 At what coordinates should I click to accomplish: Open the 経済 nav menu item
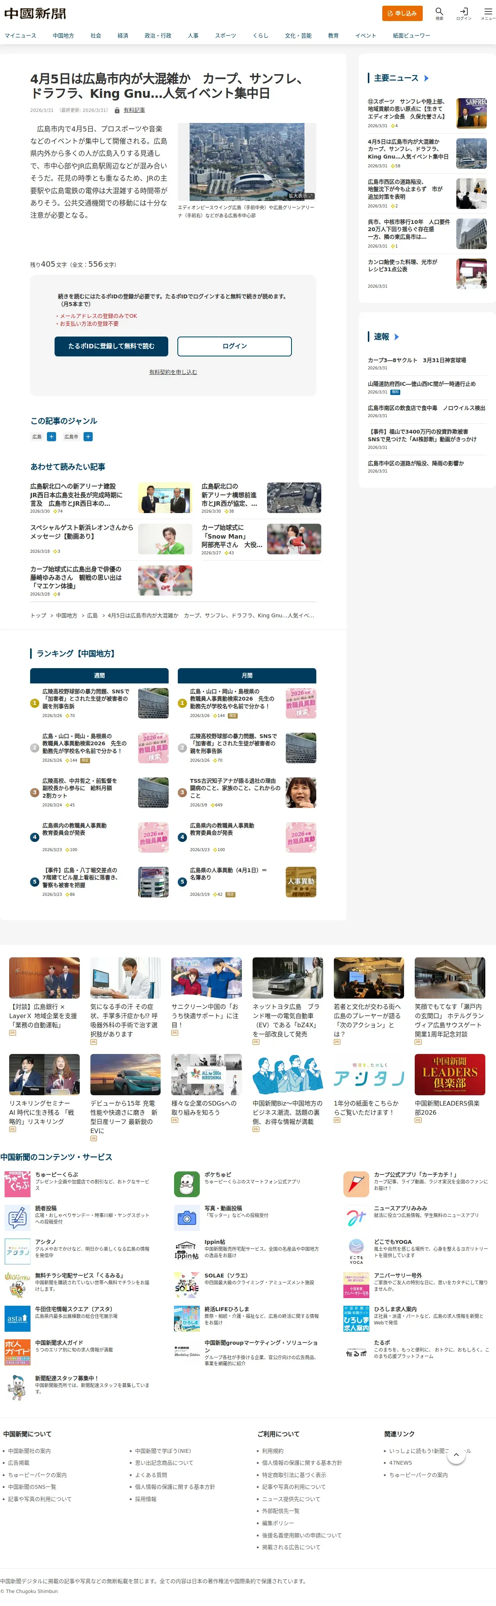point(122,36)
